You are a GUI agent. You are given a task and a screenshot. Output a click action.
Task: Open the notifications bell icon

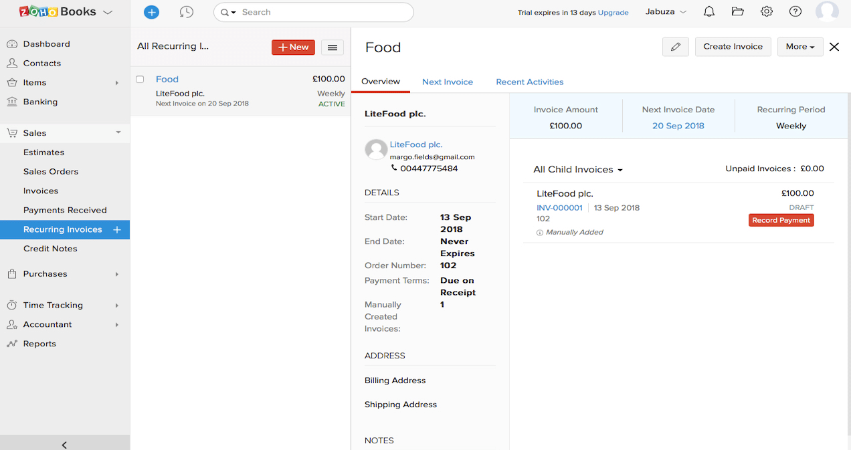coord(709,11)
